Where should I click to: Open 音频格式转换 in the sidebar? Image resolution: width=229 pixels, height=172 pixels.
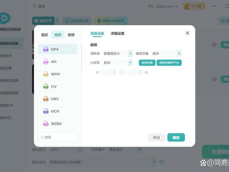point(9,81)
